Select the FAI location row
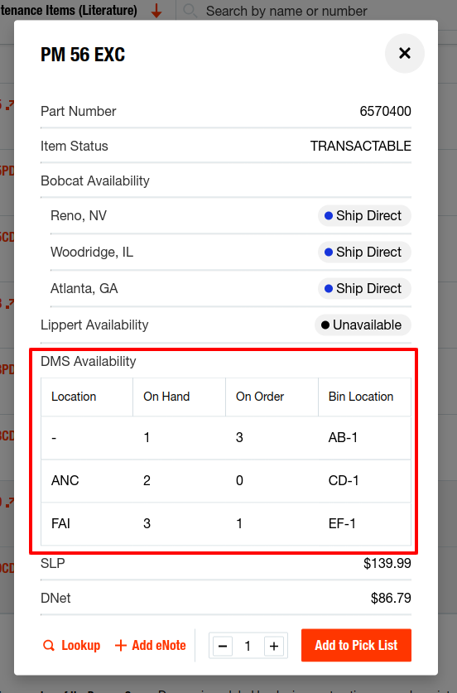Image resolution: width=457 pixels, height=693 pixels. 226,524
